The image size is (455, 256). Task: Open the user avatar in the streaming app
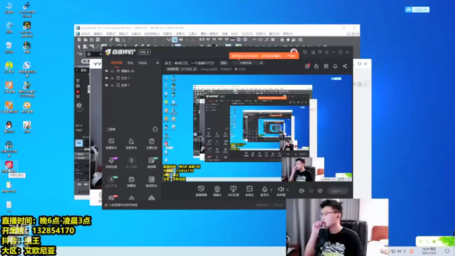click(x=293, y=52)
